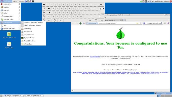Close the 'del replicante' tab
The height and width of the screenshot is (97, 172).
(121, 20)
